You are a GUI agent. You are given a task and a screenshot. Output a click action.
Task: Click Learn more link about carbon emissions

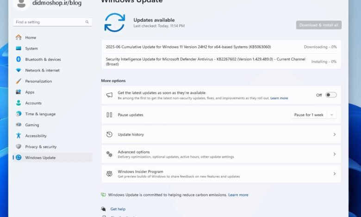click(x=238, y=195)
